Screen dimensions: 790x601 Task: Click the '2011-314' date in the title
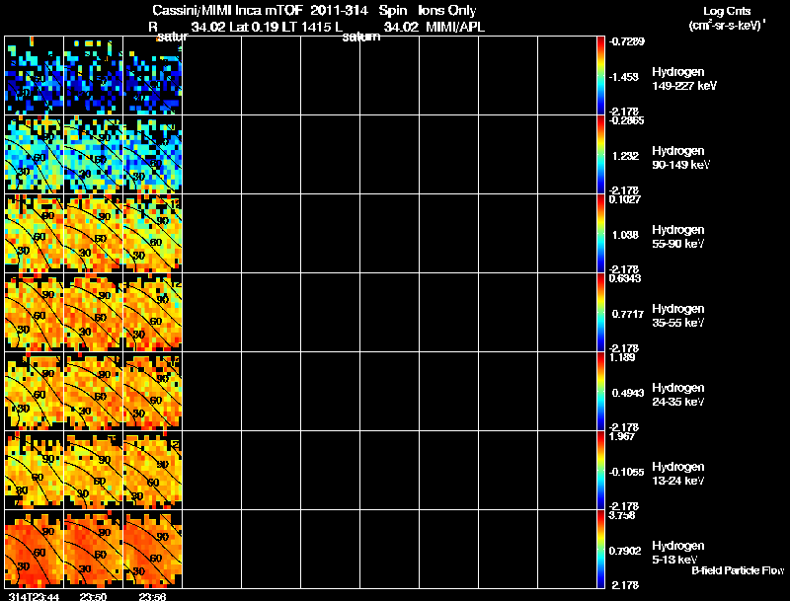pos(339,11)
